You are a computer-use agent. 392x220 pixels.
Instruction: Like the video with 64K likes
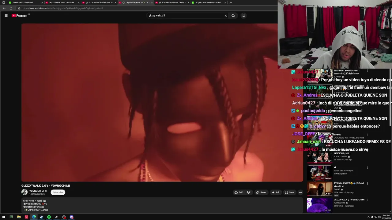pos(239,193)
